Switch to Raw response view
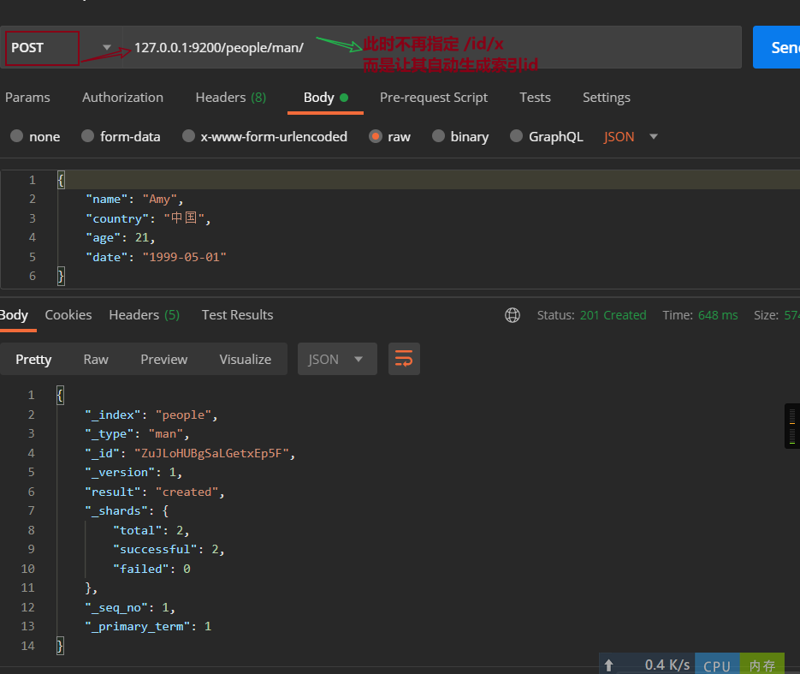The height and width of the screenshot is (674, 800). point(96,360)
